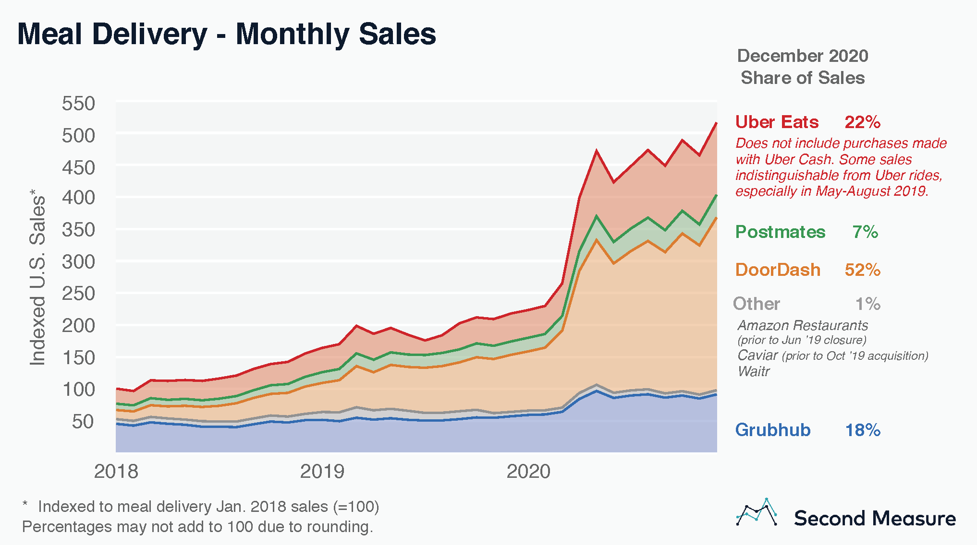Click the 2020 x-axis label
Screen dimensions: 977x545
tap(528, 472)
